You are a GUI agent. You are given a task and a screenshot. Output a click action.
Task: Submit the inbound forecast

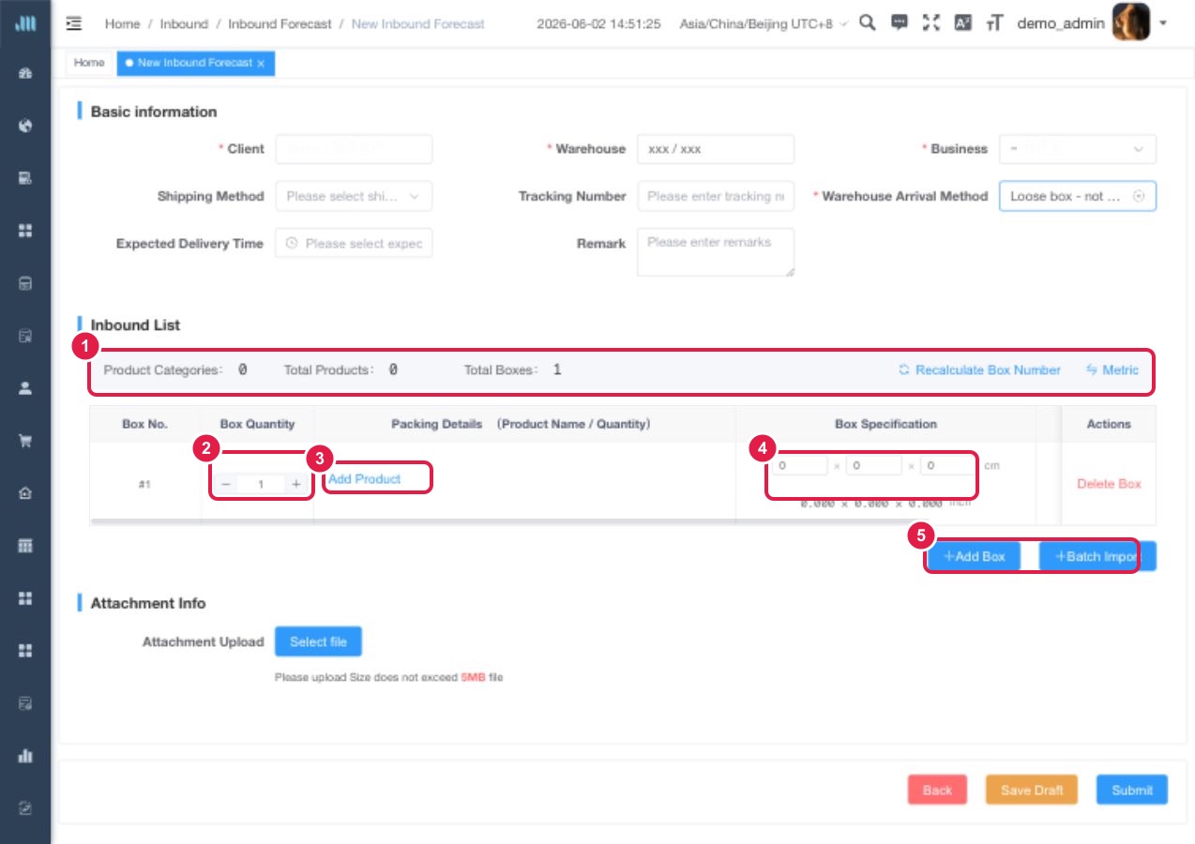pos(1132,790)
